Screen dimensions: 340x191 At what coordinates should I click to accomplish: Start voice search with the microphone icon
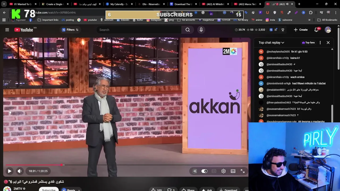tap(201, 30)
